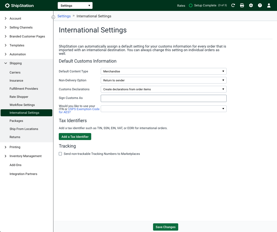Open the Non-Delivery Option dropdown
277x232 pixels.
163,80
